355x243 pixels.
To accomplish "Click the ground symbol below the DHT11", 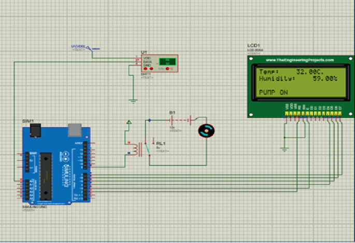I will tap(133, 100).
